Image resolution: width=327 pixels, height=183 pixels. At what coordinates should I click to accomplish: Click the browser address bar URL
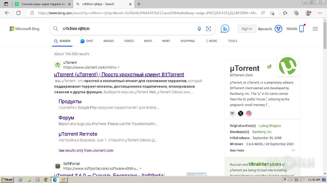148,13
